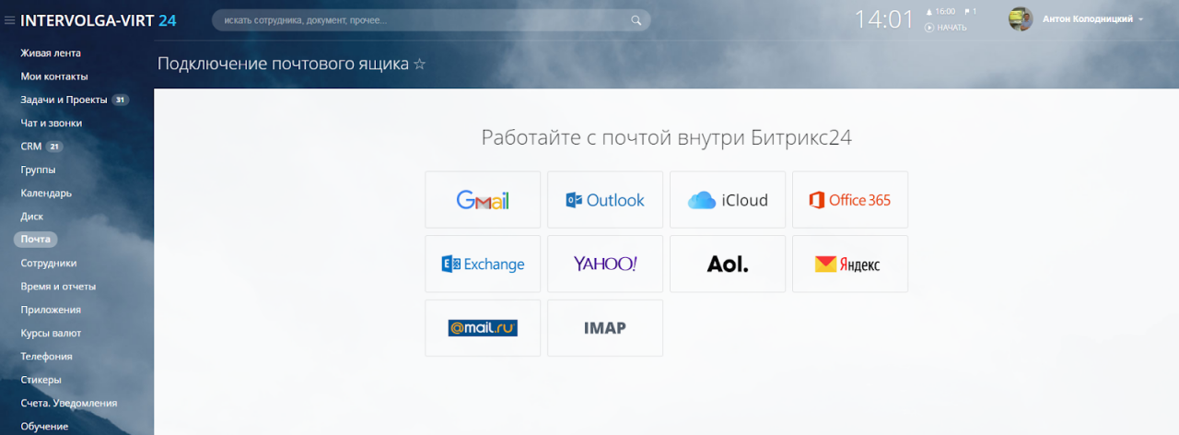Connect a Gmail mailbox
The height and width of the screenshot is (435, 1179).
click(483, 200)
